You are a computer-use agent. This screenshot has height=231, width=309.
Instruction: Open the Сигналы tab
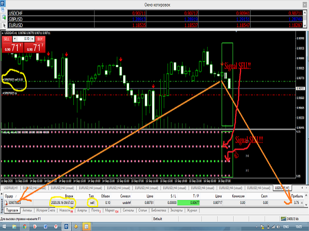pos(128,210)
